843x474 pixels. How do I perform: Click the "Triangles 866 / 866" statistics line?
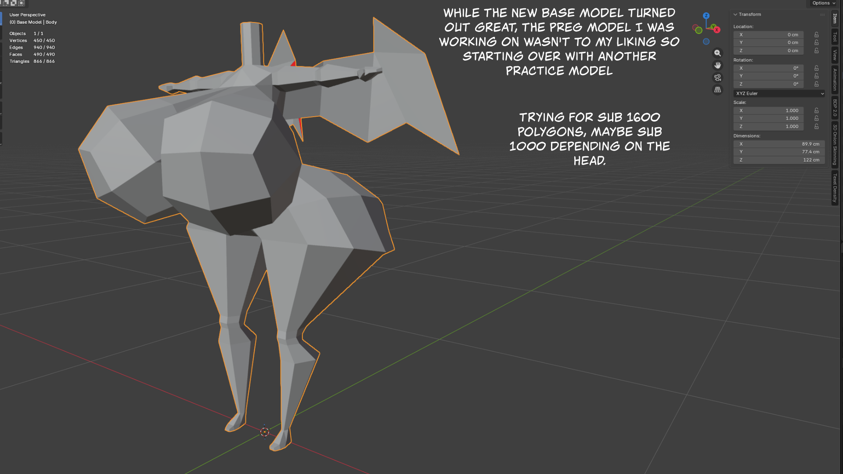[32, 61]
